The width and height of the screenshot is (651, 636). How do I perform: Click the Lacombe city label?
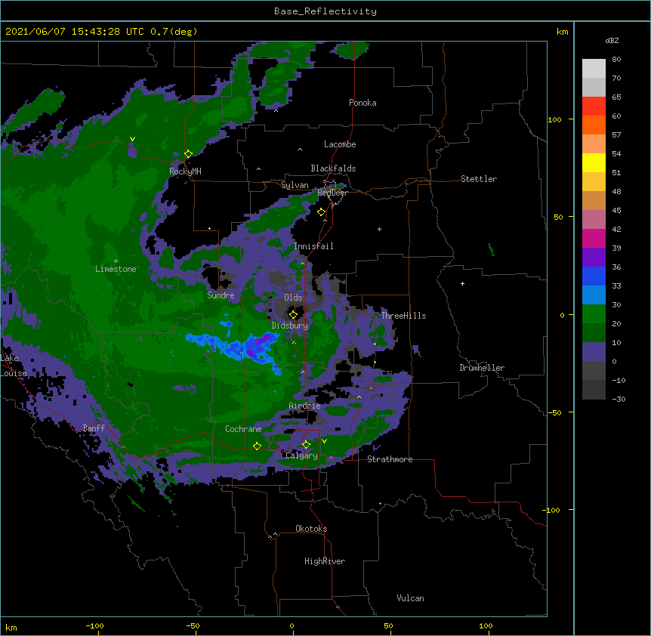point(340,144)
